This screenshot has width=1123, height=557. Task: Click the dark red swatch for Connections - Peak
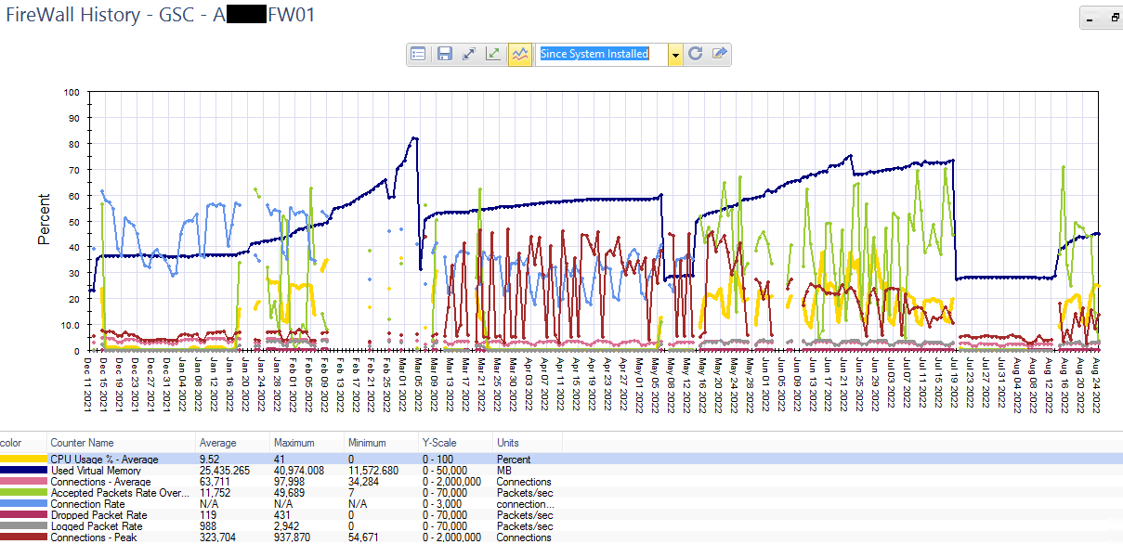23,537
